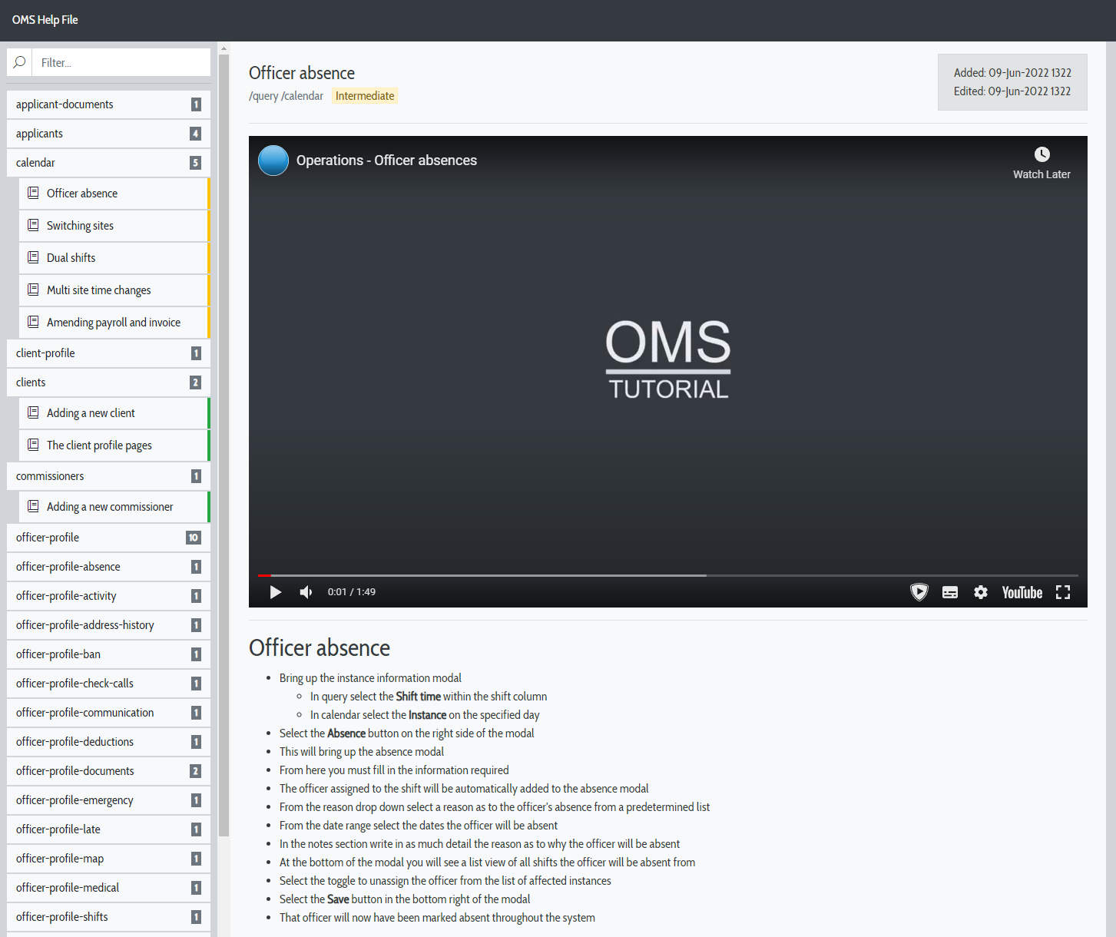Click document icon beside Amending payroll and invoice
This screenshot has height=937, width=1116.
33,322
